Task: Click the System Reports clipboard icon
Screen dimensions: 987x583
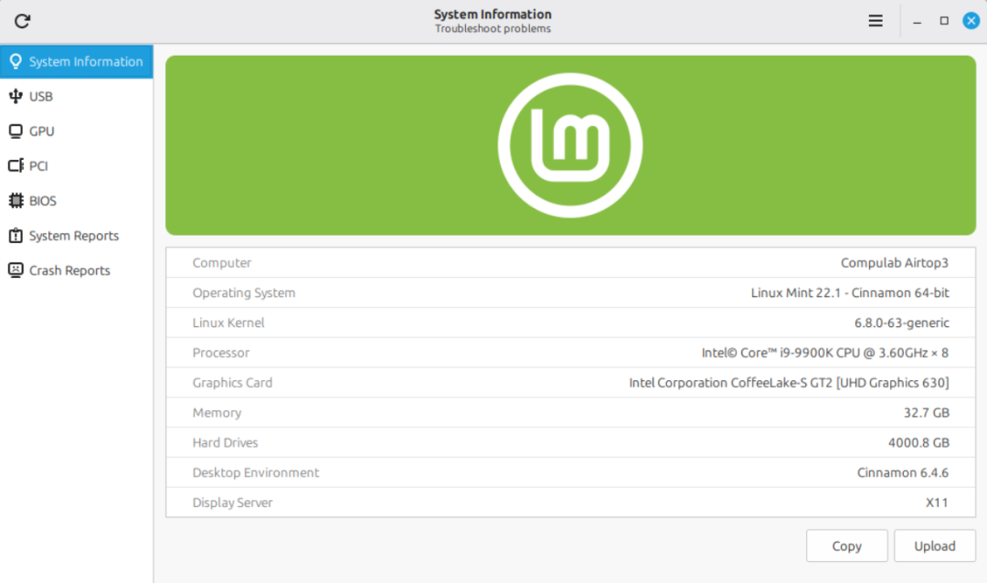Action: [x=16, y=236]
